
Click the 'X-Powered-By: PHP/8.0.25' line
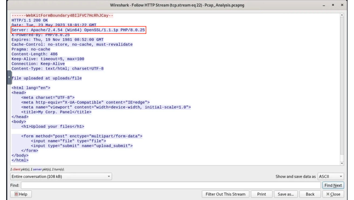coord(41,35)
